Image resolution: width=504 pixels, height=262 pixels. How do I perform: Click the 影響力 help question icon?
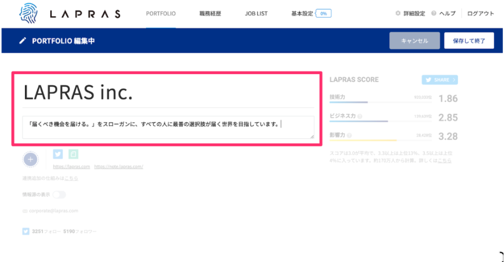pos(350,135)
